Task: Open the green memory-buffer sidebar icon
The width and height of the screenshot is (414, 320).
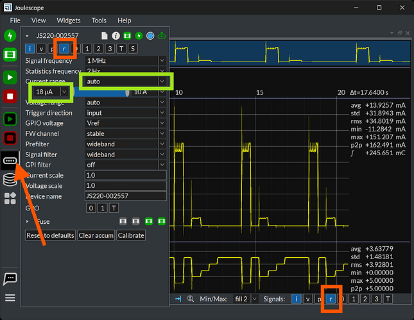Action: pyautogui.click(x=10, y=55)
